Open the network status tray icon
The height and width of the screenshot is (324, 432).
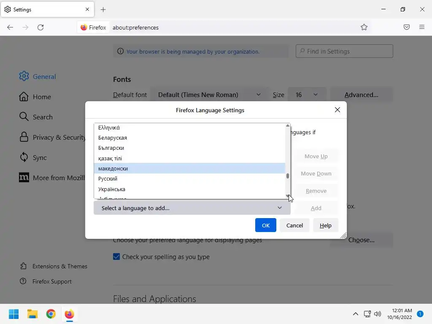[367, 314]
